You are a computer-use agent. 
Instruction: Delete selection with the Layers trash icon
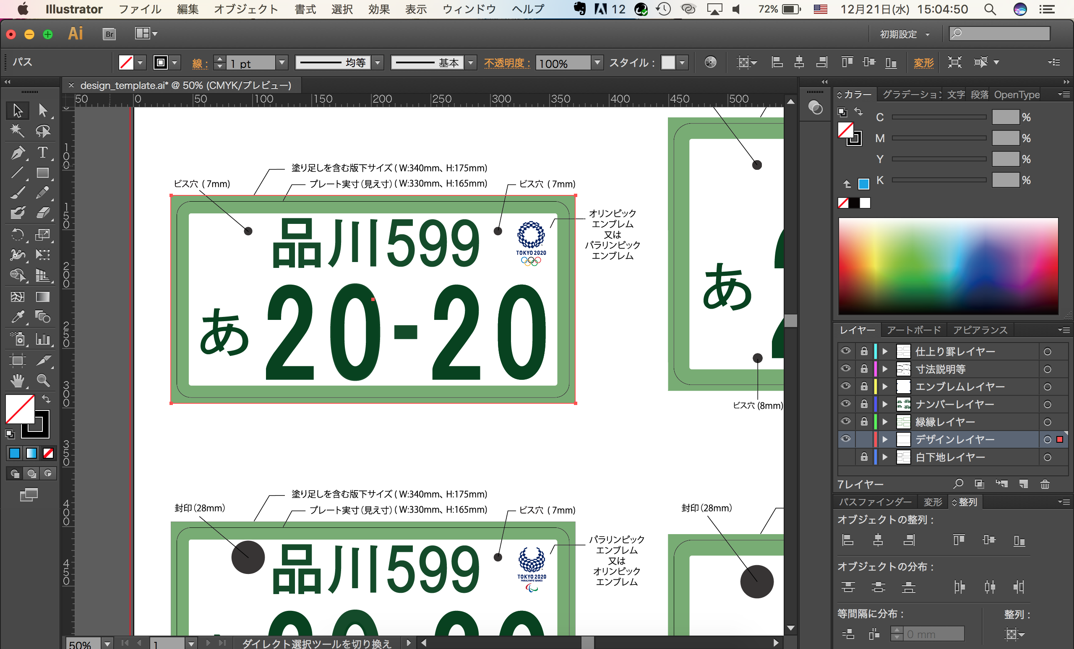point(1045,483)
